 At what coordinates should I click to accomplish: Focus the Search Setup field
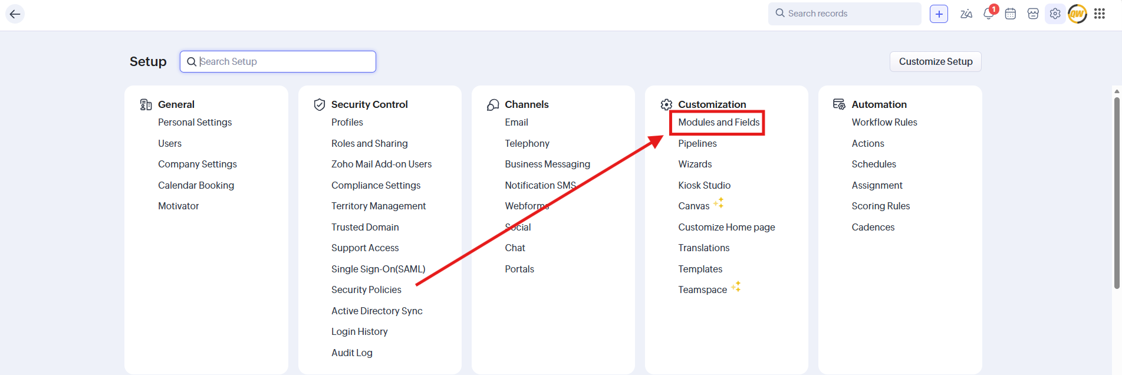(278, 61)
